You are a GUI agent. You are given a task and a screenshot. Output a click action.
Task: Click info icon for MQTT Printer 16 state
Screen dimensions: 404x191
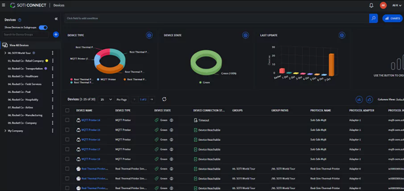(x=171, y=140)
